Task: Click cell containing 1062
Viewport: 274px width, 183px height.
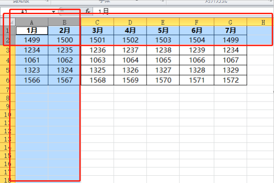Action: tap(64, 60)
